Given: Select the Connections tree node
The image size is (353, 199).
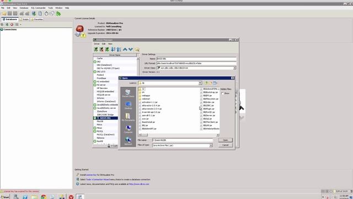Looking at the screenshot, I should [9, 29].
